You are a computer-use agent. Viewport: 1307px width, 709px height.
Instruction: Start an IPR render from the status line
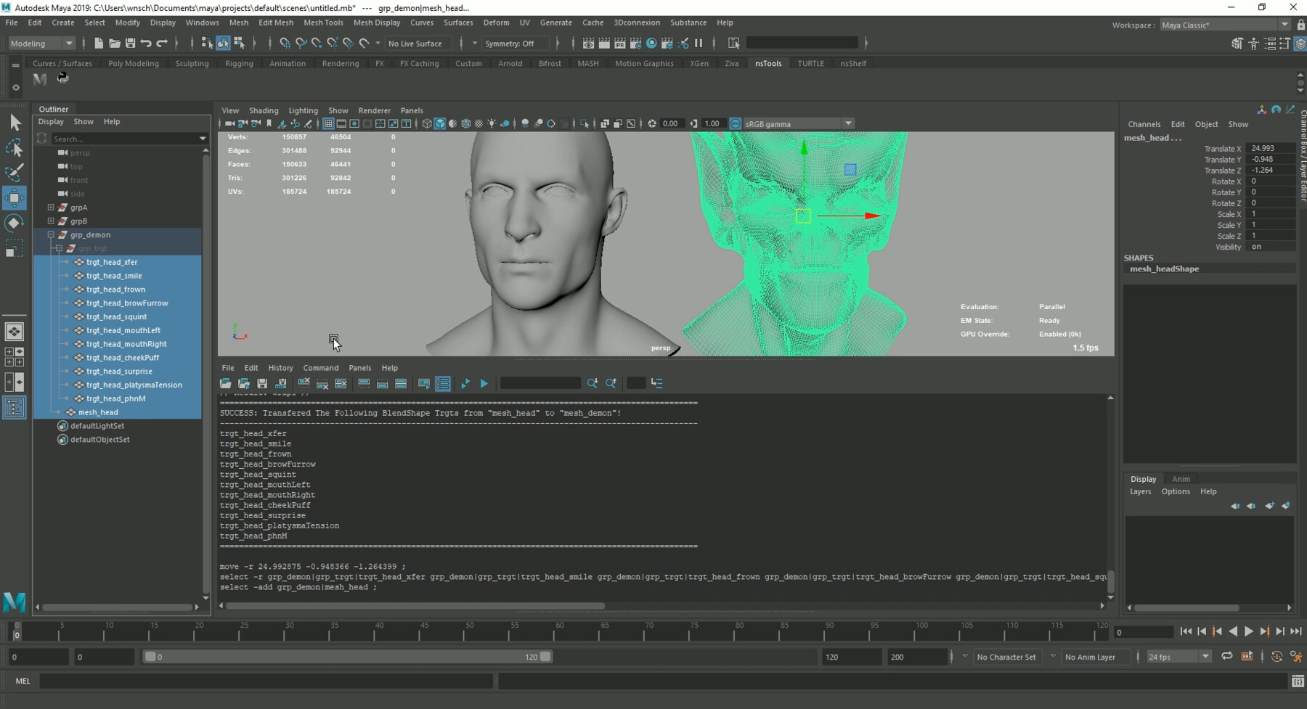tap(619, 44)
